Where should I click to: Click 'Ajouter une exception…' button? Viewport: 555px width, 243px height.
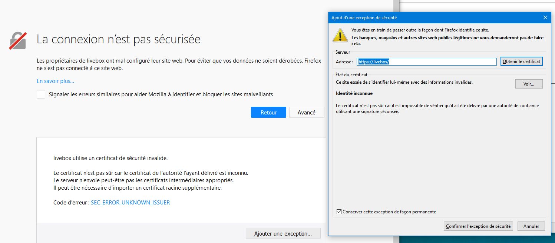283,234
